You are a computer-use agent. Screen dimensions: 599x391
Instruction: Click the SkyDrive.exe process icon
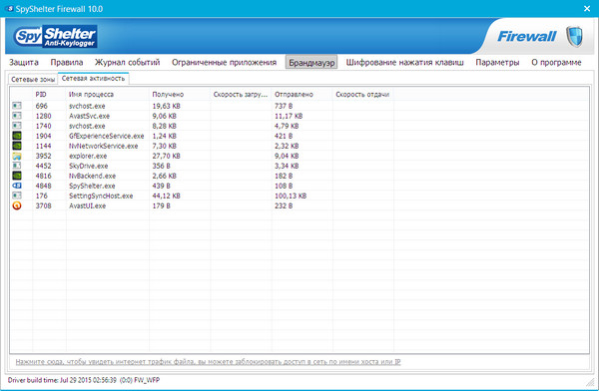(x=17, y=166)
